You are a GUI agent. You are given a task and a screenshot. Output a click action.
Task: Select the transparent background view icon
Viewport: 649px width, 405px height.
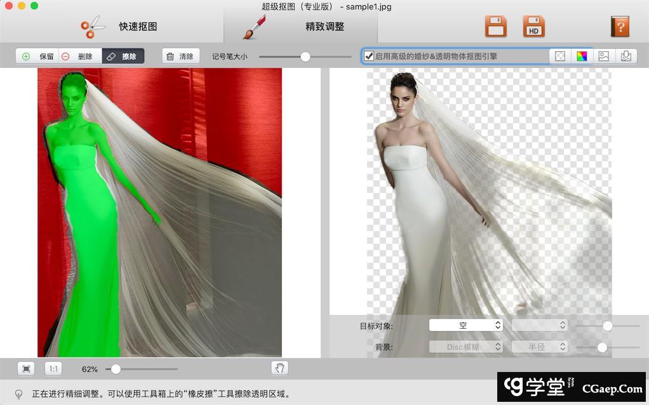click(559, 56)
